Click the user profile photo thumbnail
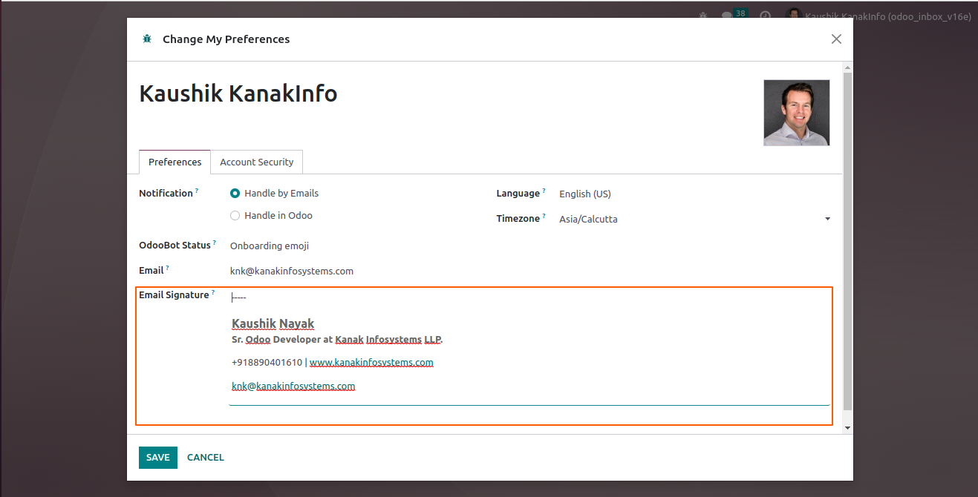Viewport: 978px width, 497px height. pyautogui.click(x=796, y=113)
